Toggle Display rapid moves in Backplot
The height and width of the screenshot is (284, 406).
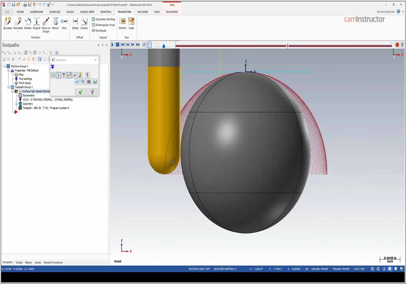pos(69,75)
